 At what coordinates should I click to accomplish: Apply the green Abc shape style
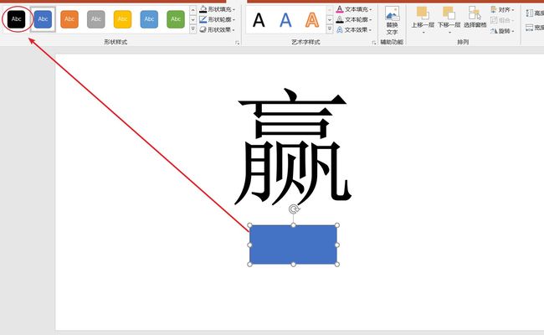(176, 19)
